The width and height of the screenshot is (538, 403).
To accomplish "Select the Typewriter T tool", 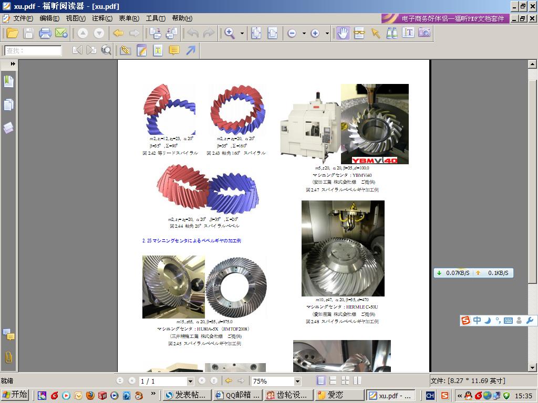I will [x=158, y=50].
